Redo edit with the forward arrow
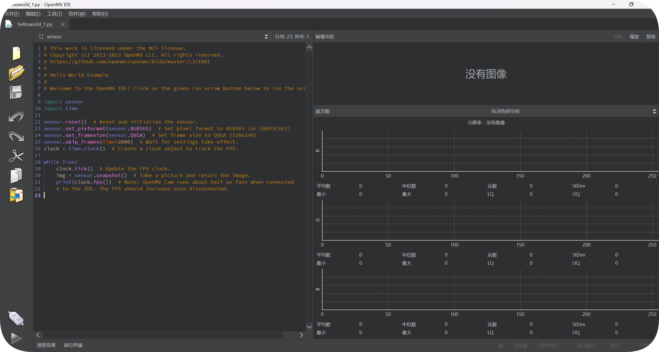Screen dimensions: 659x352 (16, 136)
